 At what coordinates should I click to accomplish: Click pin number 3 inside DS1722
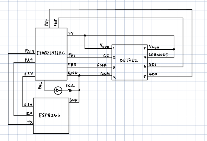pyautogui.click(x=114, y=67)
